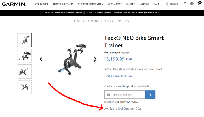
Task: Show previous product image arrow
Action: 41,59
